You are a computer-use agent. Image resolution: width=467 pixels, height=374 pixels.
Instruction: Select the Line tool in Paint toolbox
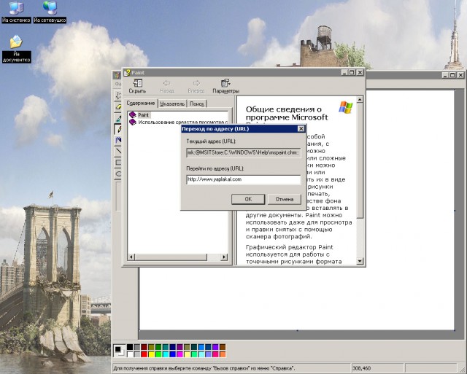pyautogui.click(x=118, y=151)
